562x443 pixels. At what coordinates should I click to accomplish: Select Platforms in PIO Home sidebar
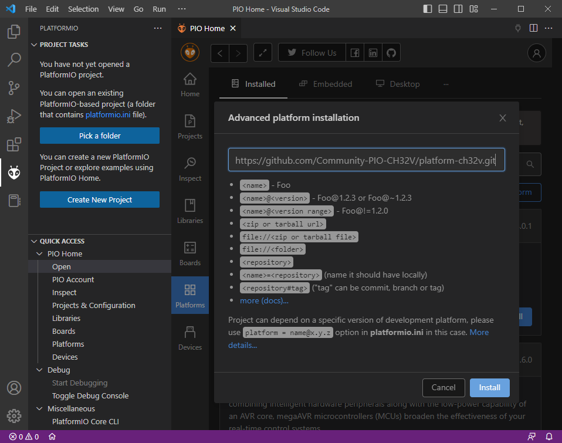coord(190,295)
